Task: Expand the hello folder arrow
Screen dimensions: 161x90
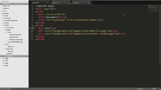Action: [x=3, y=16]
